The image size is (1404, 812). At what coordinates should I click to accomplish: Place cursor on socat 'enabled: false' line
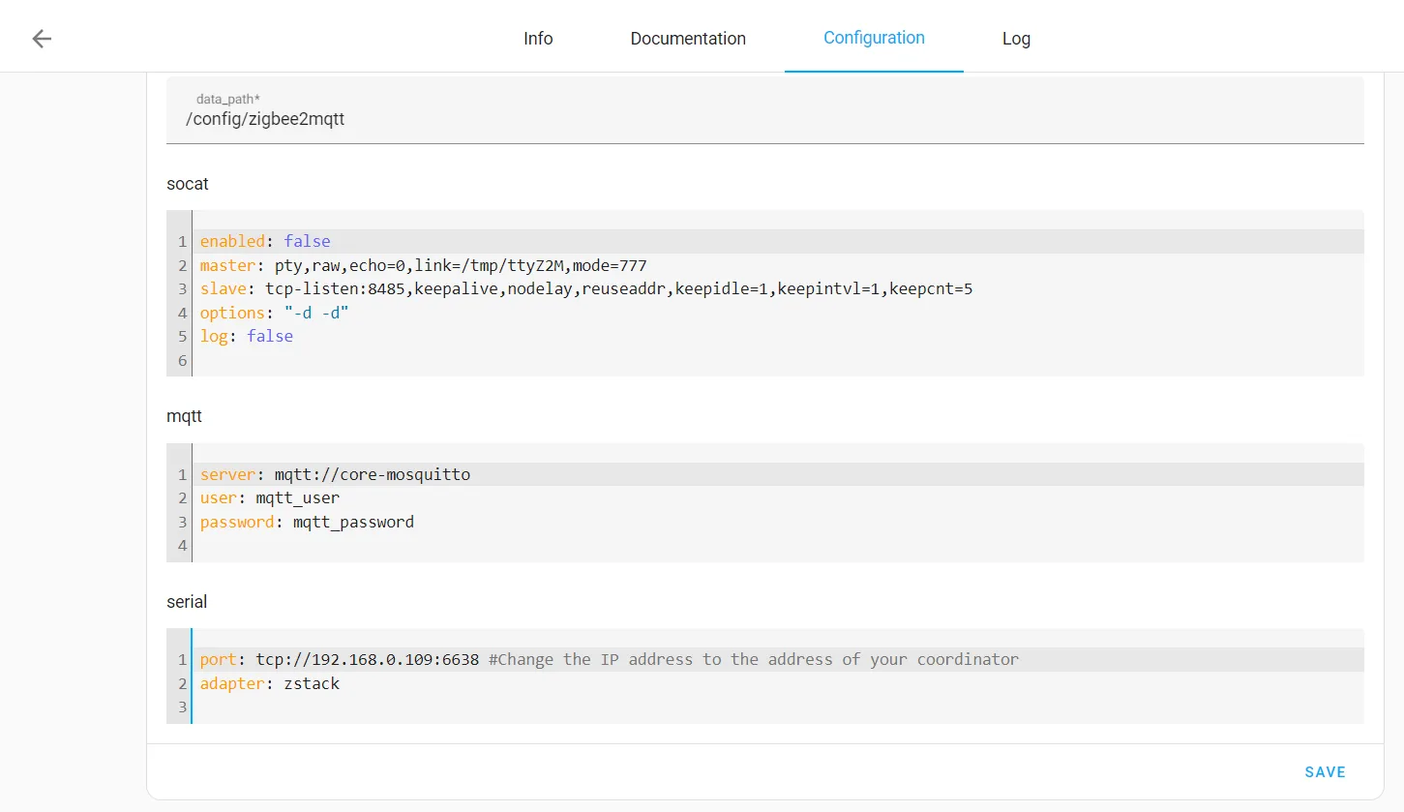click(x=265, y=241)
